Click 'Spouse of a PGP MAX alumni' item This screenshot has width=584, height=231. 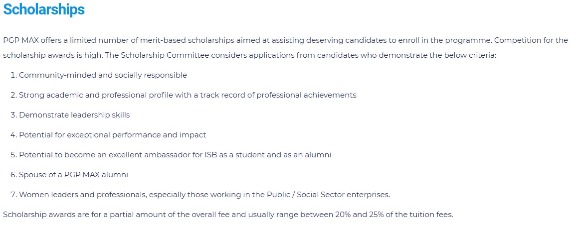[73, 175]
